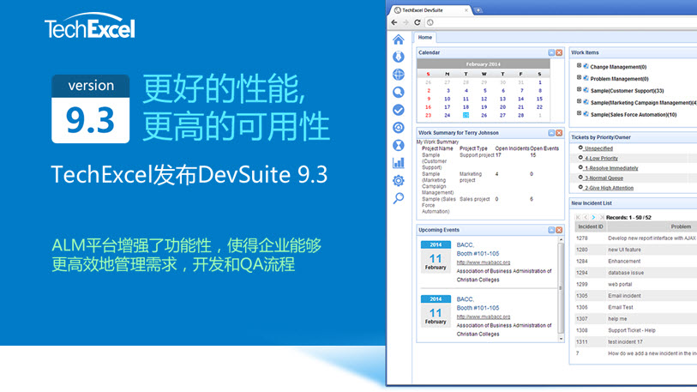This screenshot has width=697, height=392.
Task: Collapse the Calendar panel
Action: (x=551, y=52)
